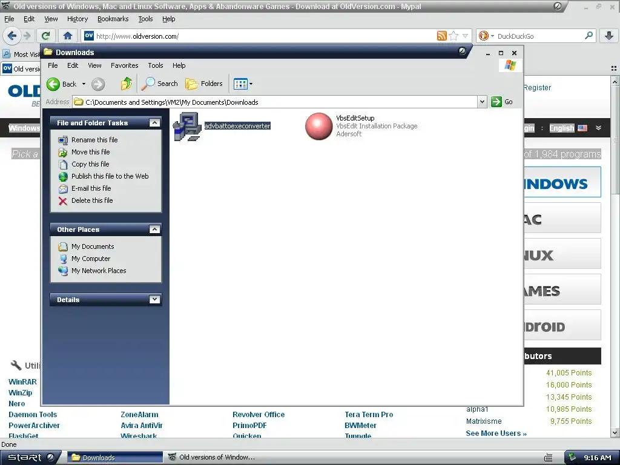
Task: Click the Mypal browser back arrow
Action: click(12, 36)
